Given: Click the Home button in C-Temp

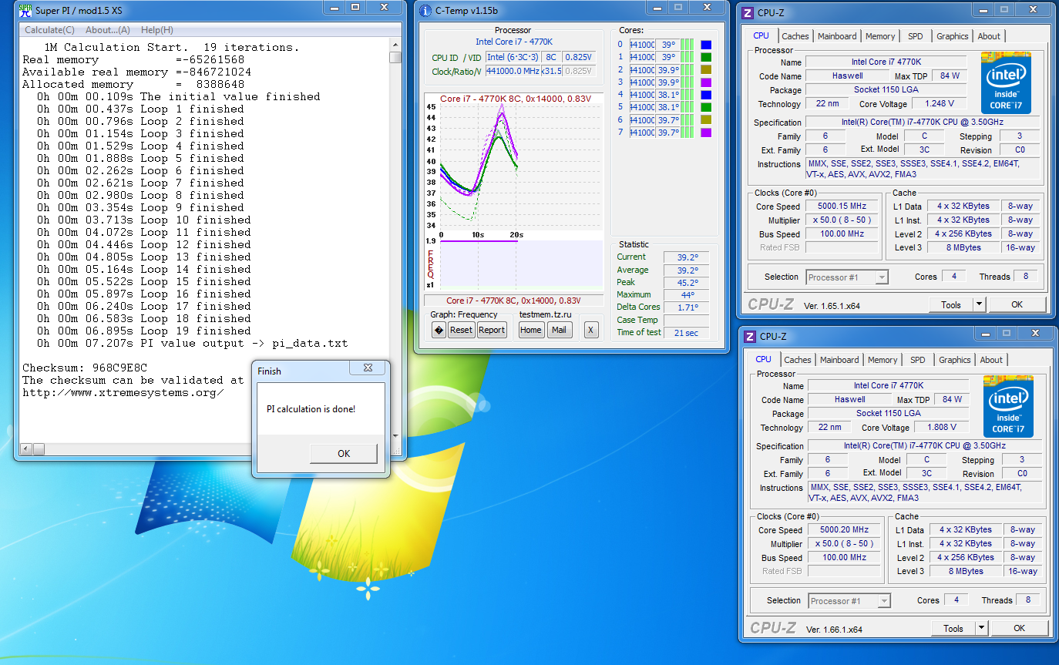Looking at the screenshot, I should click(x=530, y=330).
